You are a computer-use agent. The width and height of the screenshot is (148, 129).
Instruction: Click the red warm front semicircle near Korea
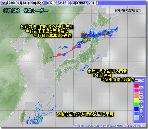coord(59,55)
